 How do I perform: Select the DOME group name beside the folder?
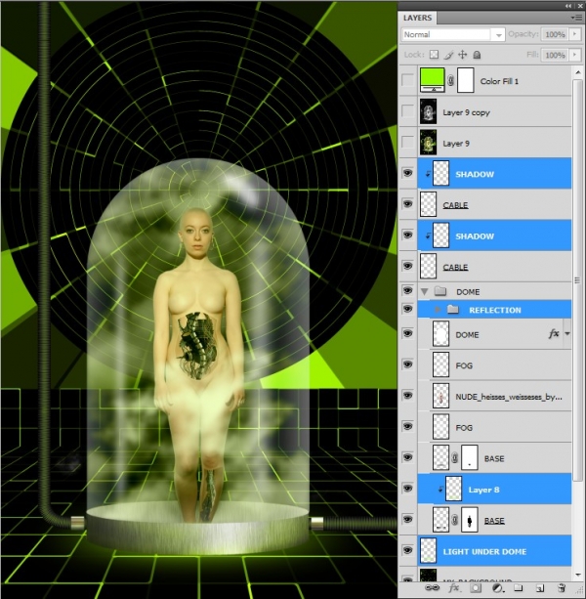point(468,292)
